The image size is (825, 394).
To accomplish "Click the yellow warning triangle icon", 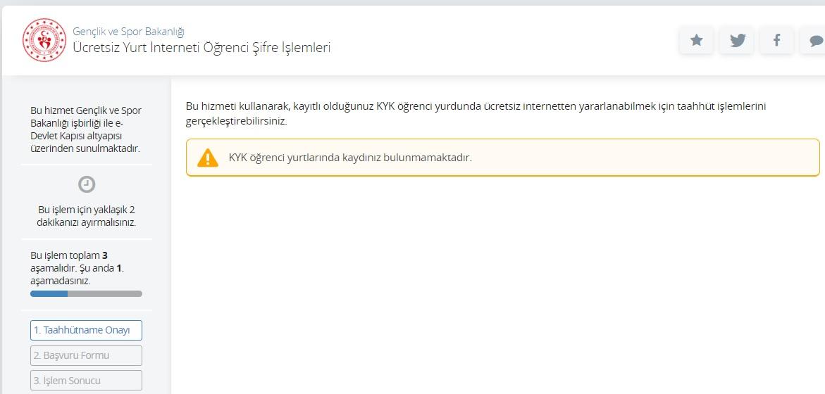I will [x=208, y=158].
